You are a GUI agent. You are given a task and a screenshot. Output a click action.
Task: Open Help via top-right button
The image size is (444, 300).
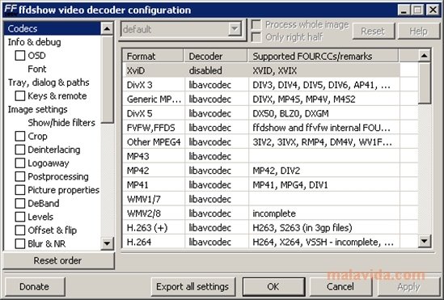click(x=418, y=31)
